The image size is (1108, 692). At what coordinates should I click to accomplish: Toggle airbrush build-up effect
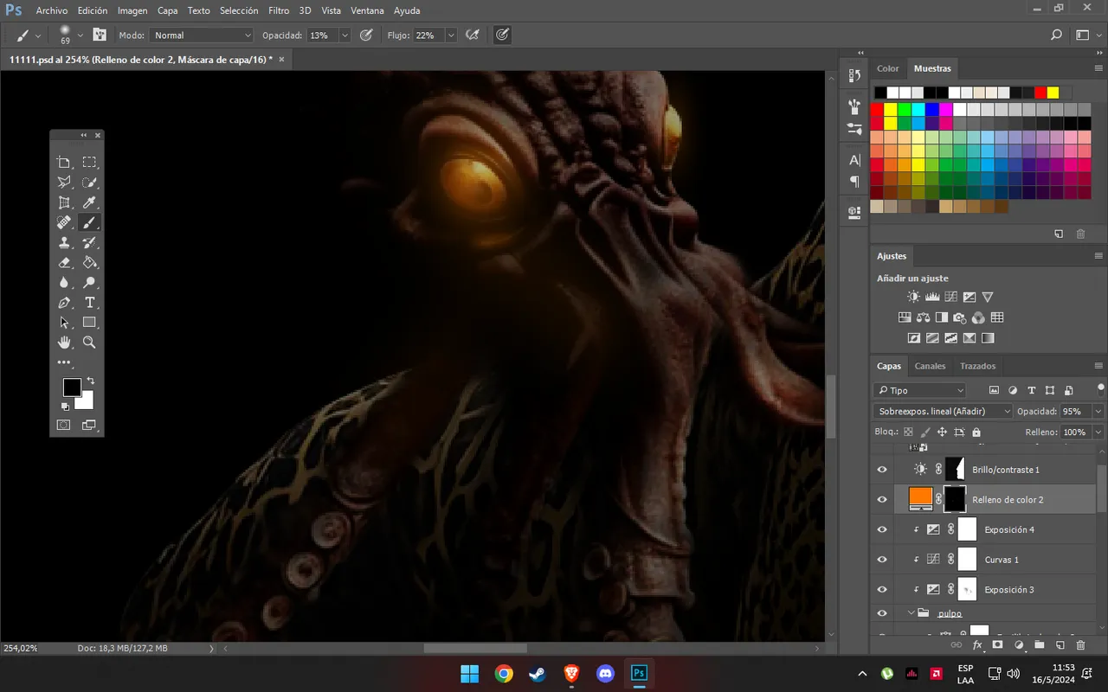pyautogui.click(x=473, y=35)
